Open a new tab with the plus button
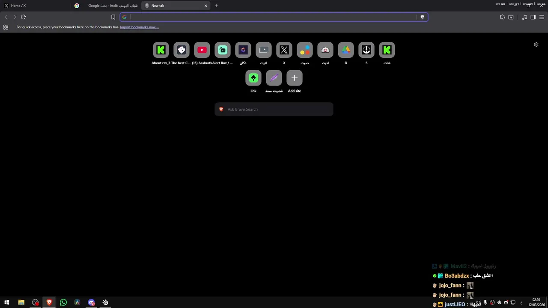Viewport: 548px width, 308px height. tap(216, 6)
